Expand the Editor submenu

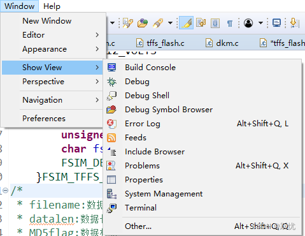point(53,35)
